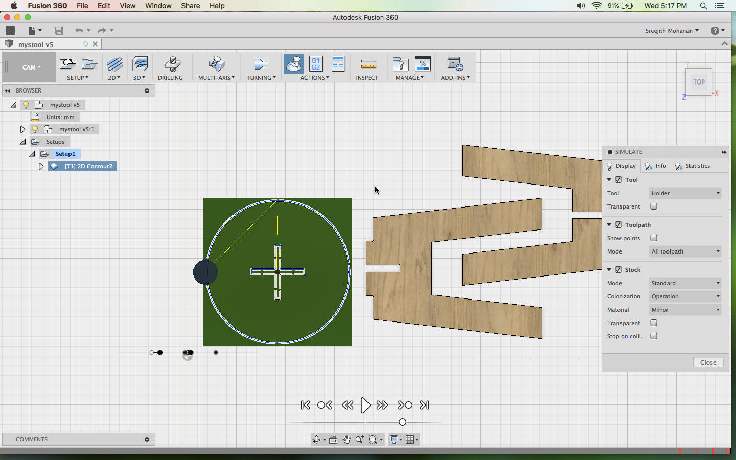Click the Undo arrow icon
Viewport: 736px width, 460px height.
pos(79,31)
